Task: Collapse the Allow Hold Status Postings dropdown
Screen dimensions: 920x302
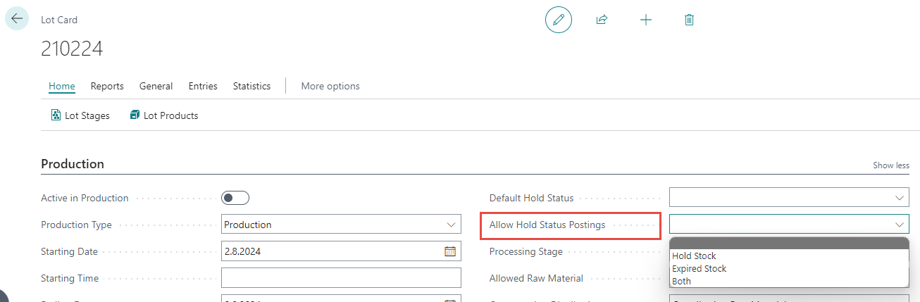Action: [899, 225]
